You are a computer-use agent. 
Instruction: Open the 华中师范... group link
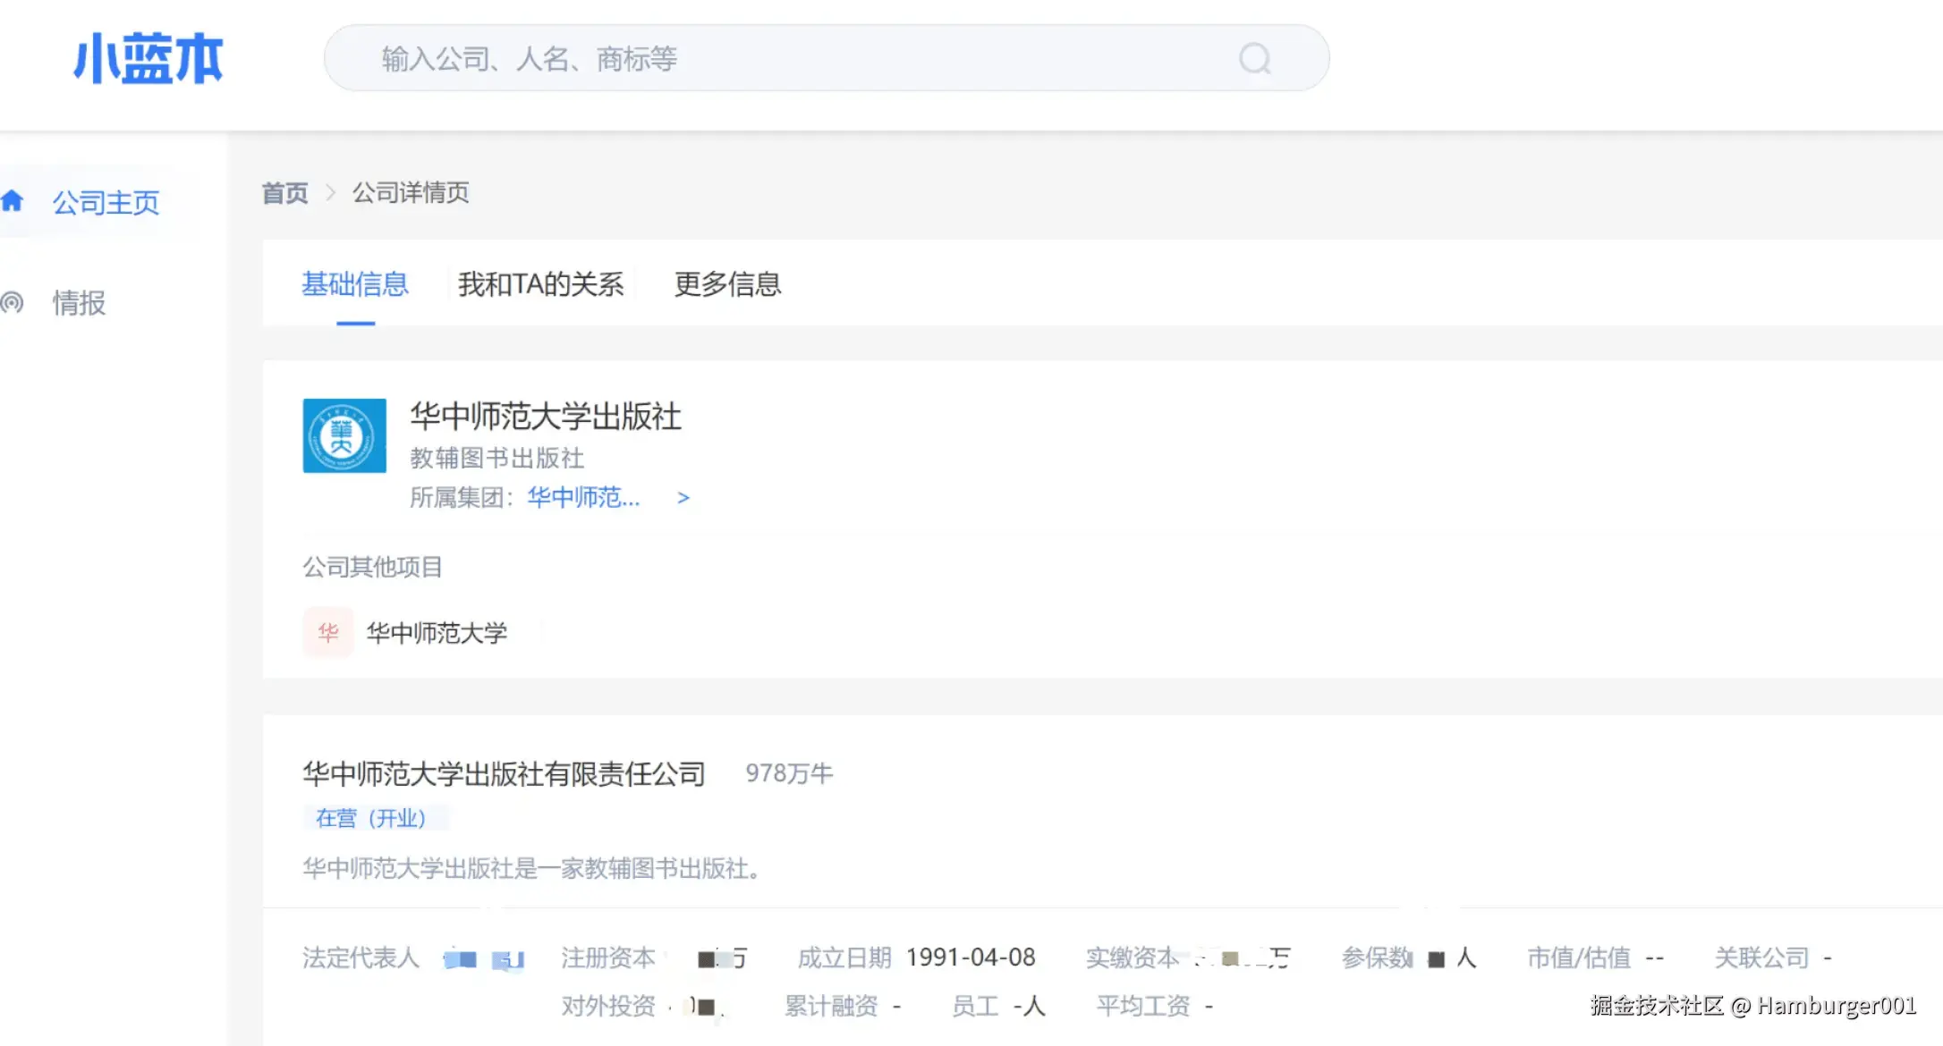click(x=583, y=498)
